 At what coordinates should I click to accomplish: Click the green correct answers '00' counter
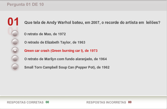pyautogui.click(x=47, y=102)
